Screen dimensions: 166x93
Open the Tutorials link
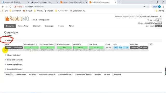click(x=33, y=74)
